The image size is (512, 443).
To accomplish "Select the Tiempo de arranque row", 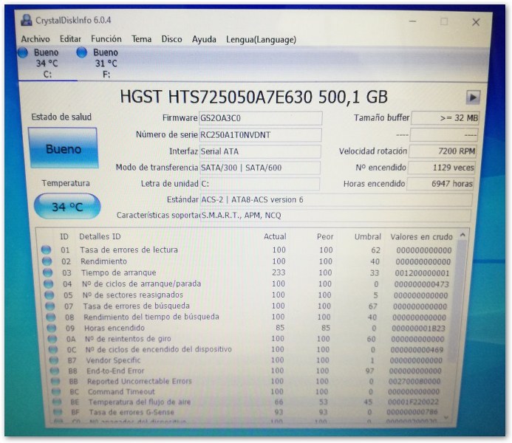I will click(x=248, y=272).
